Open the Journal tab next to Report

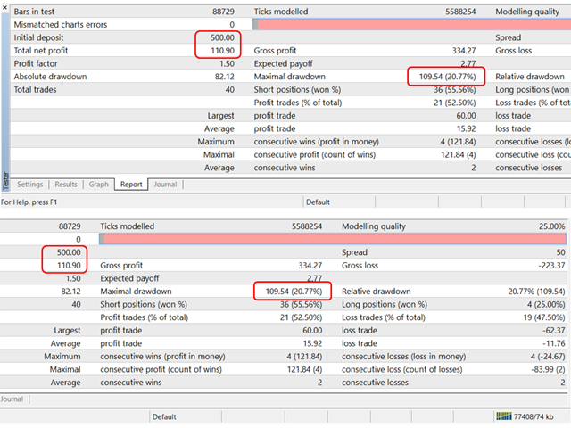click(165, 185)
